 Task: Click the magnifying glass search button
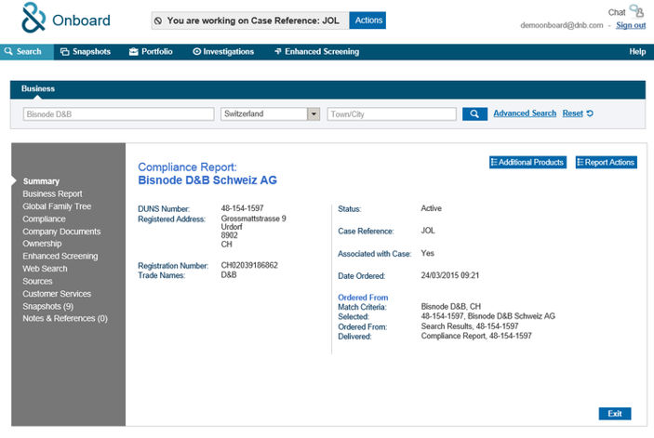coord(474,113)
